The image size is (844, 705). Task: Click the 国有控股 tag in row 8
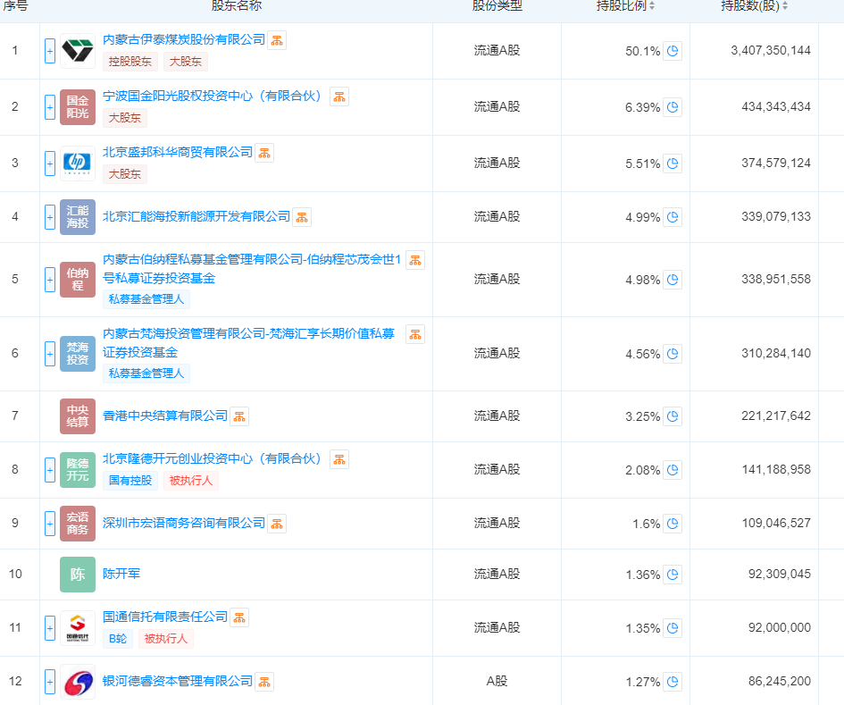130,481
